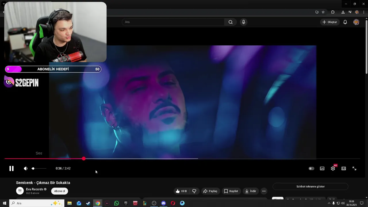
Task: Open the YouTube account avatar menu
Action: tap(356, 22)
